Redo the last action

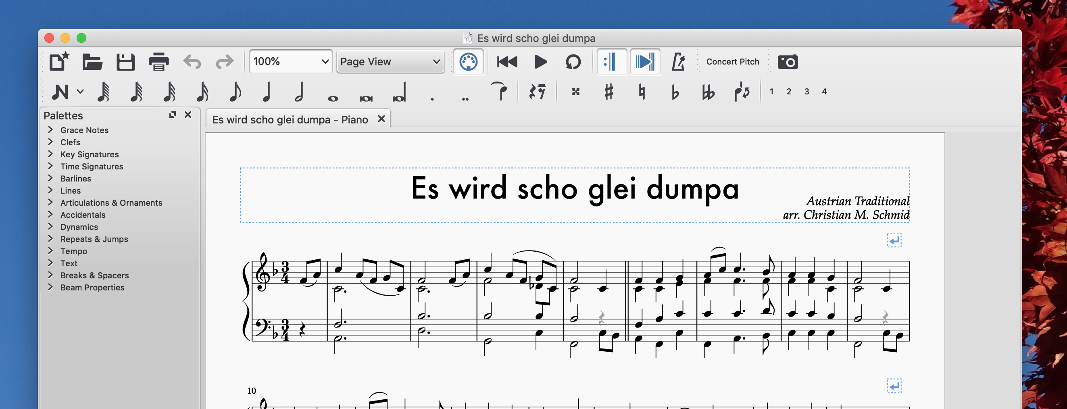tap(225, 62)
